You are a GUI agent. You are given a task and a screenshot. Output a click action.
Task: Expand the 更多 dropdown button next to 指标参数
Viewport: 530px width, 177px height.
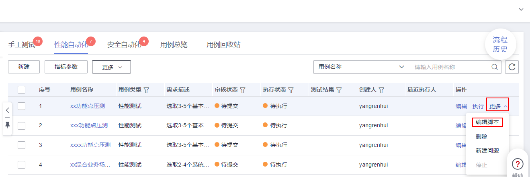click(111, 67)
